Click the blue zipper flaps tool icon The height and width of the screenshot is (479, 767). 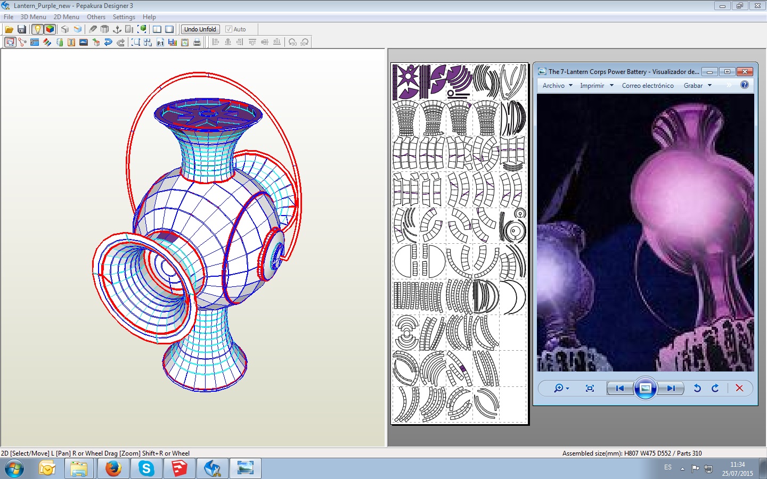click(35, 42)
